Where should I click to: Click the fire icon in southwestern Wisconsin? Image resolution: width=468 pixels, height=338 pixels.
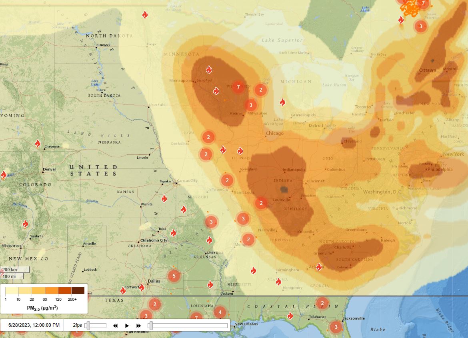click(216, 91)
